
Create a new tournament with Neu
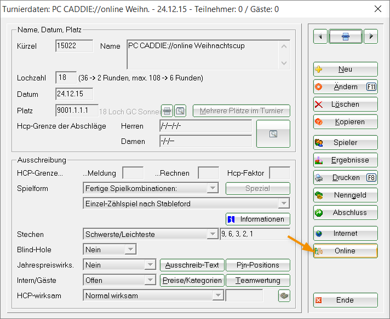tap(346, 69)
